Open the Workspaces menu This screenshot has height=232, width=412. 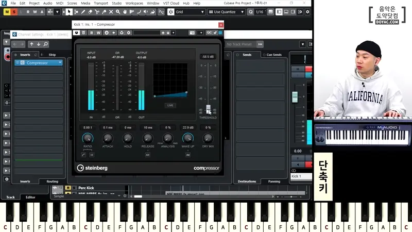pyautogui.click(x=134, y=3)
